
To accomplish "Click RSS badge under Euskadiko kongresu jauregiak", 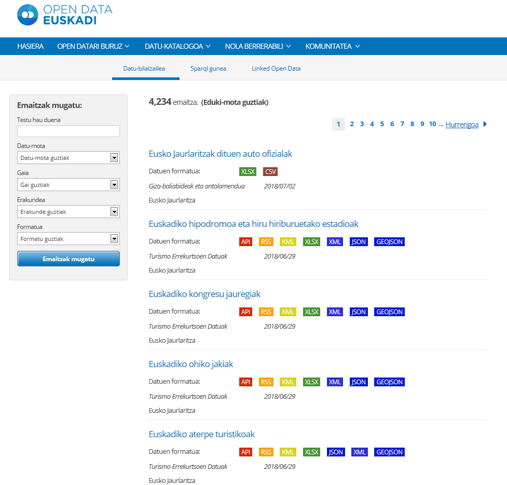I will pyautogui.click(x=266, y=312).
